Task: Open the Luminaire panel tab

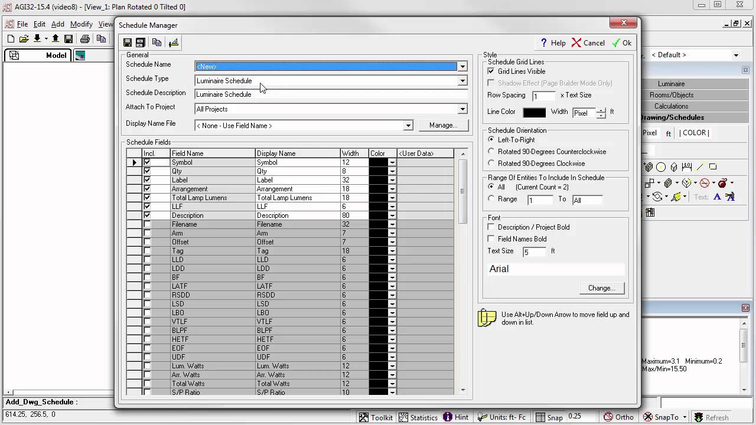Action: click(x=672, y=84)
